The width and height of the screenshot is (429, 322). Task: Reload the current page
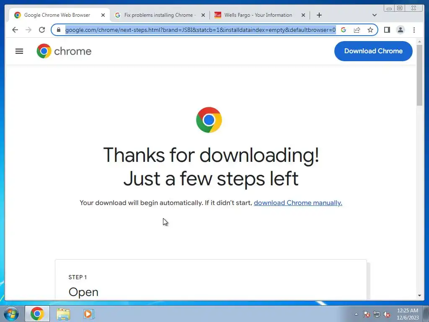[x=42, y=30]
